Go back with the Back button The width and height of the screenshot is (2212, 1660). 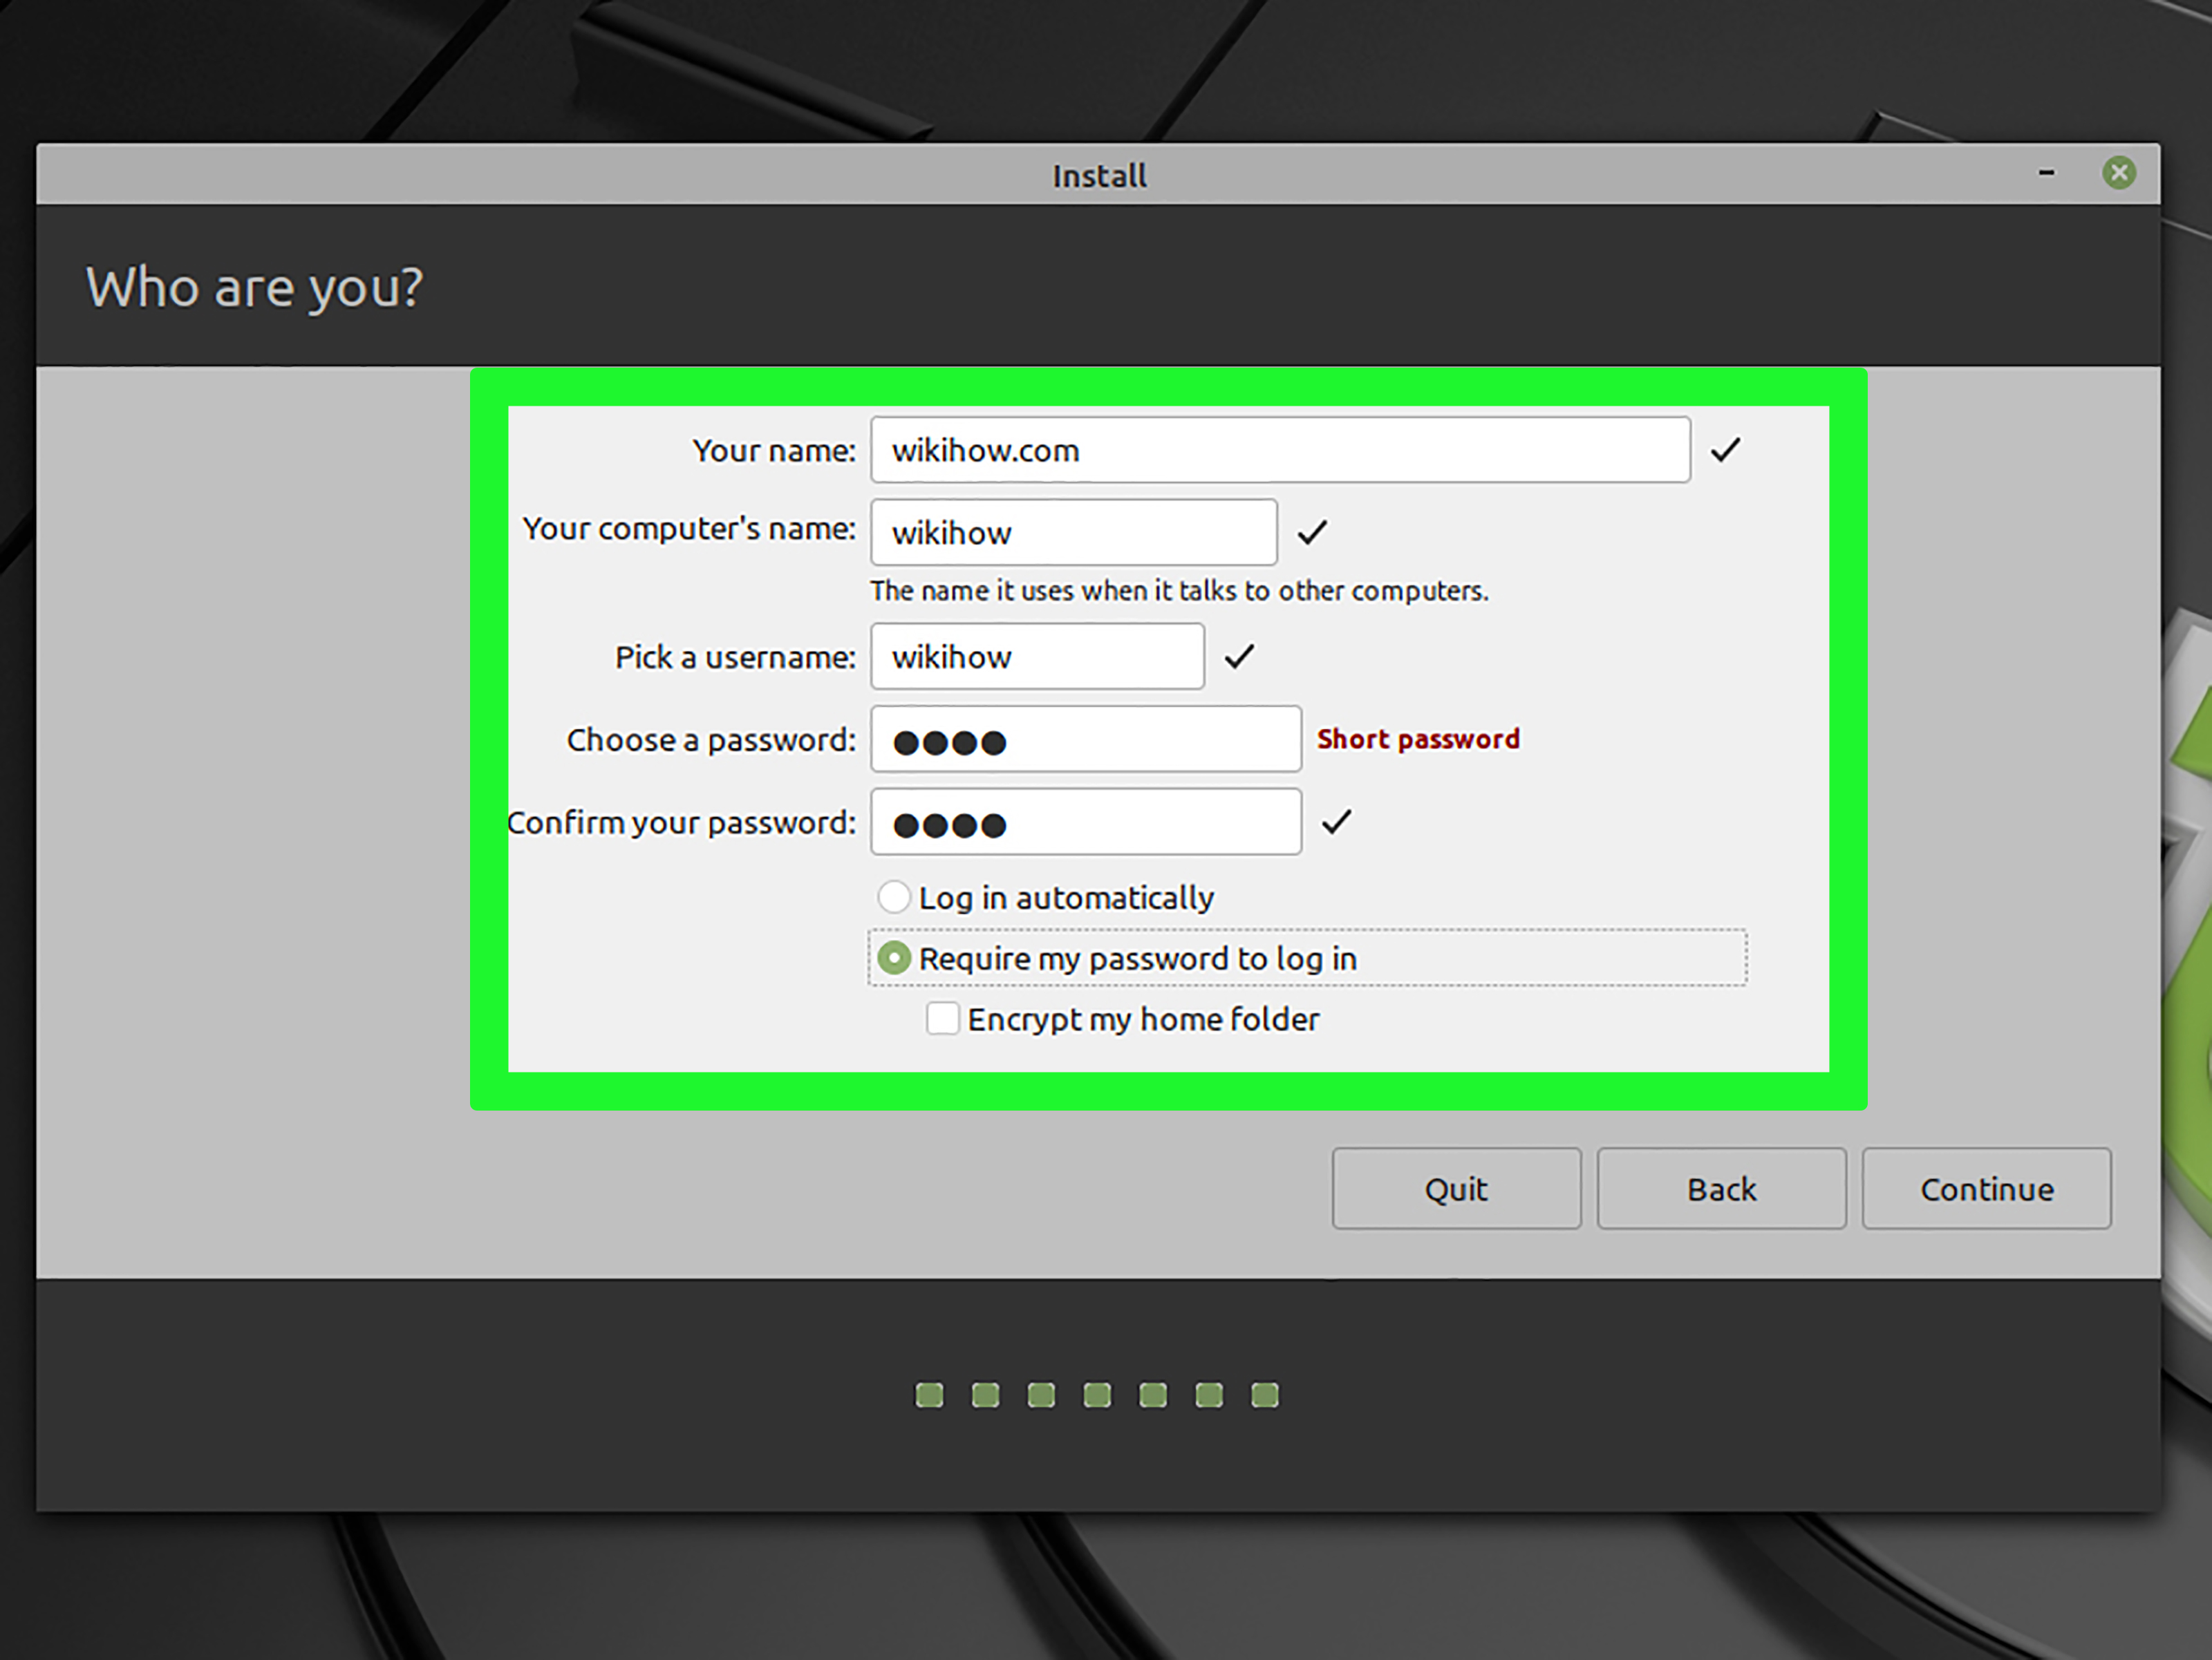coord(1721,1188)
